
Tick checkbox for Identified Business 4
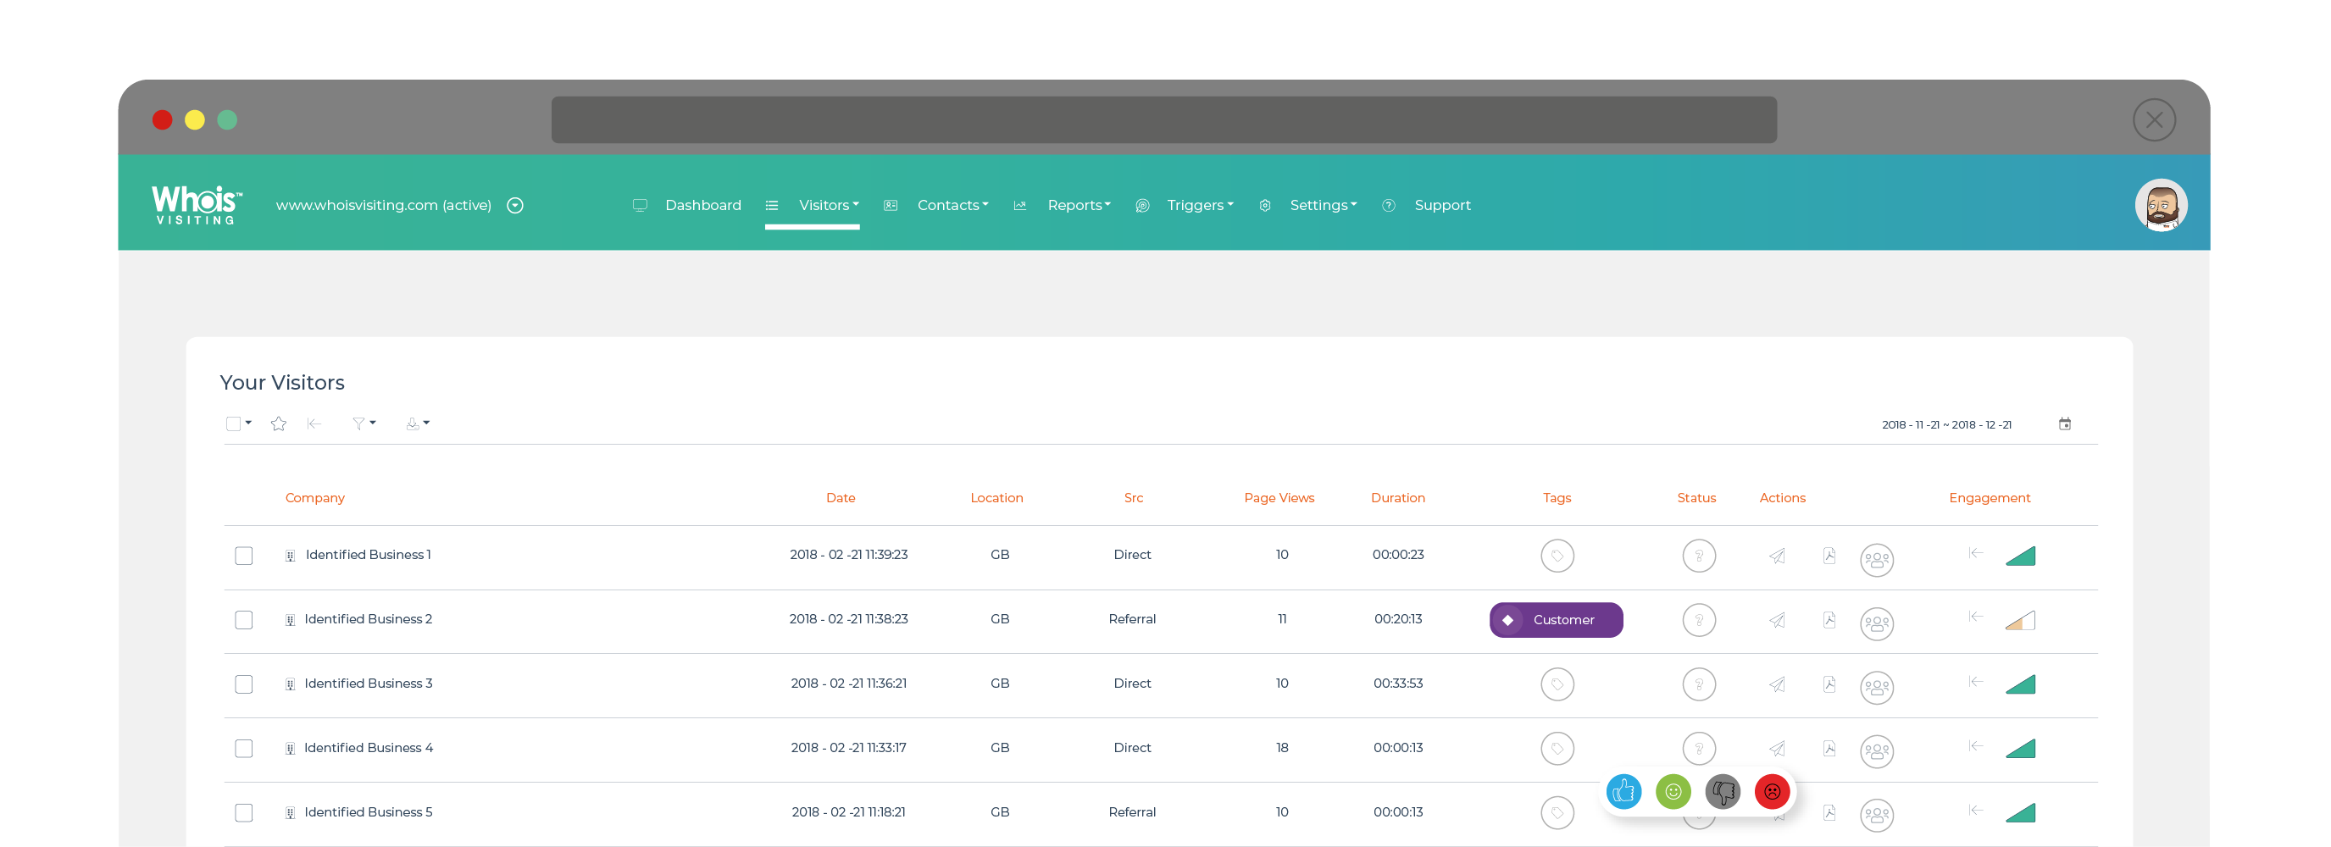[243, 749]
